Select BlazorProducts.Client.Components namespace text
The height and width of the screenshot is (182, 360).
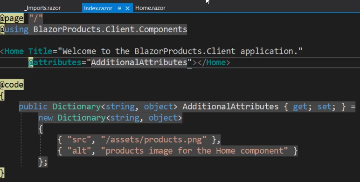pyautogui.click(x=110, y=29)
